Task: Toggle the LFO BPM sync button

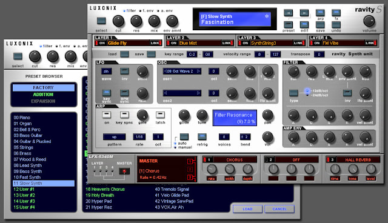Action: click(x=124, y=93)
